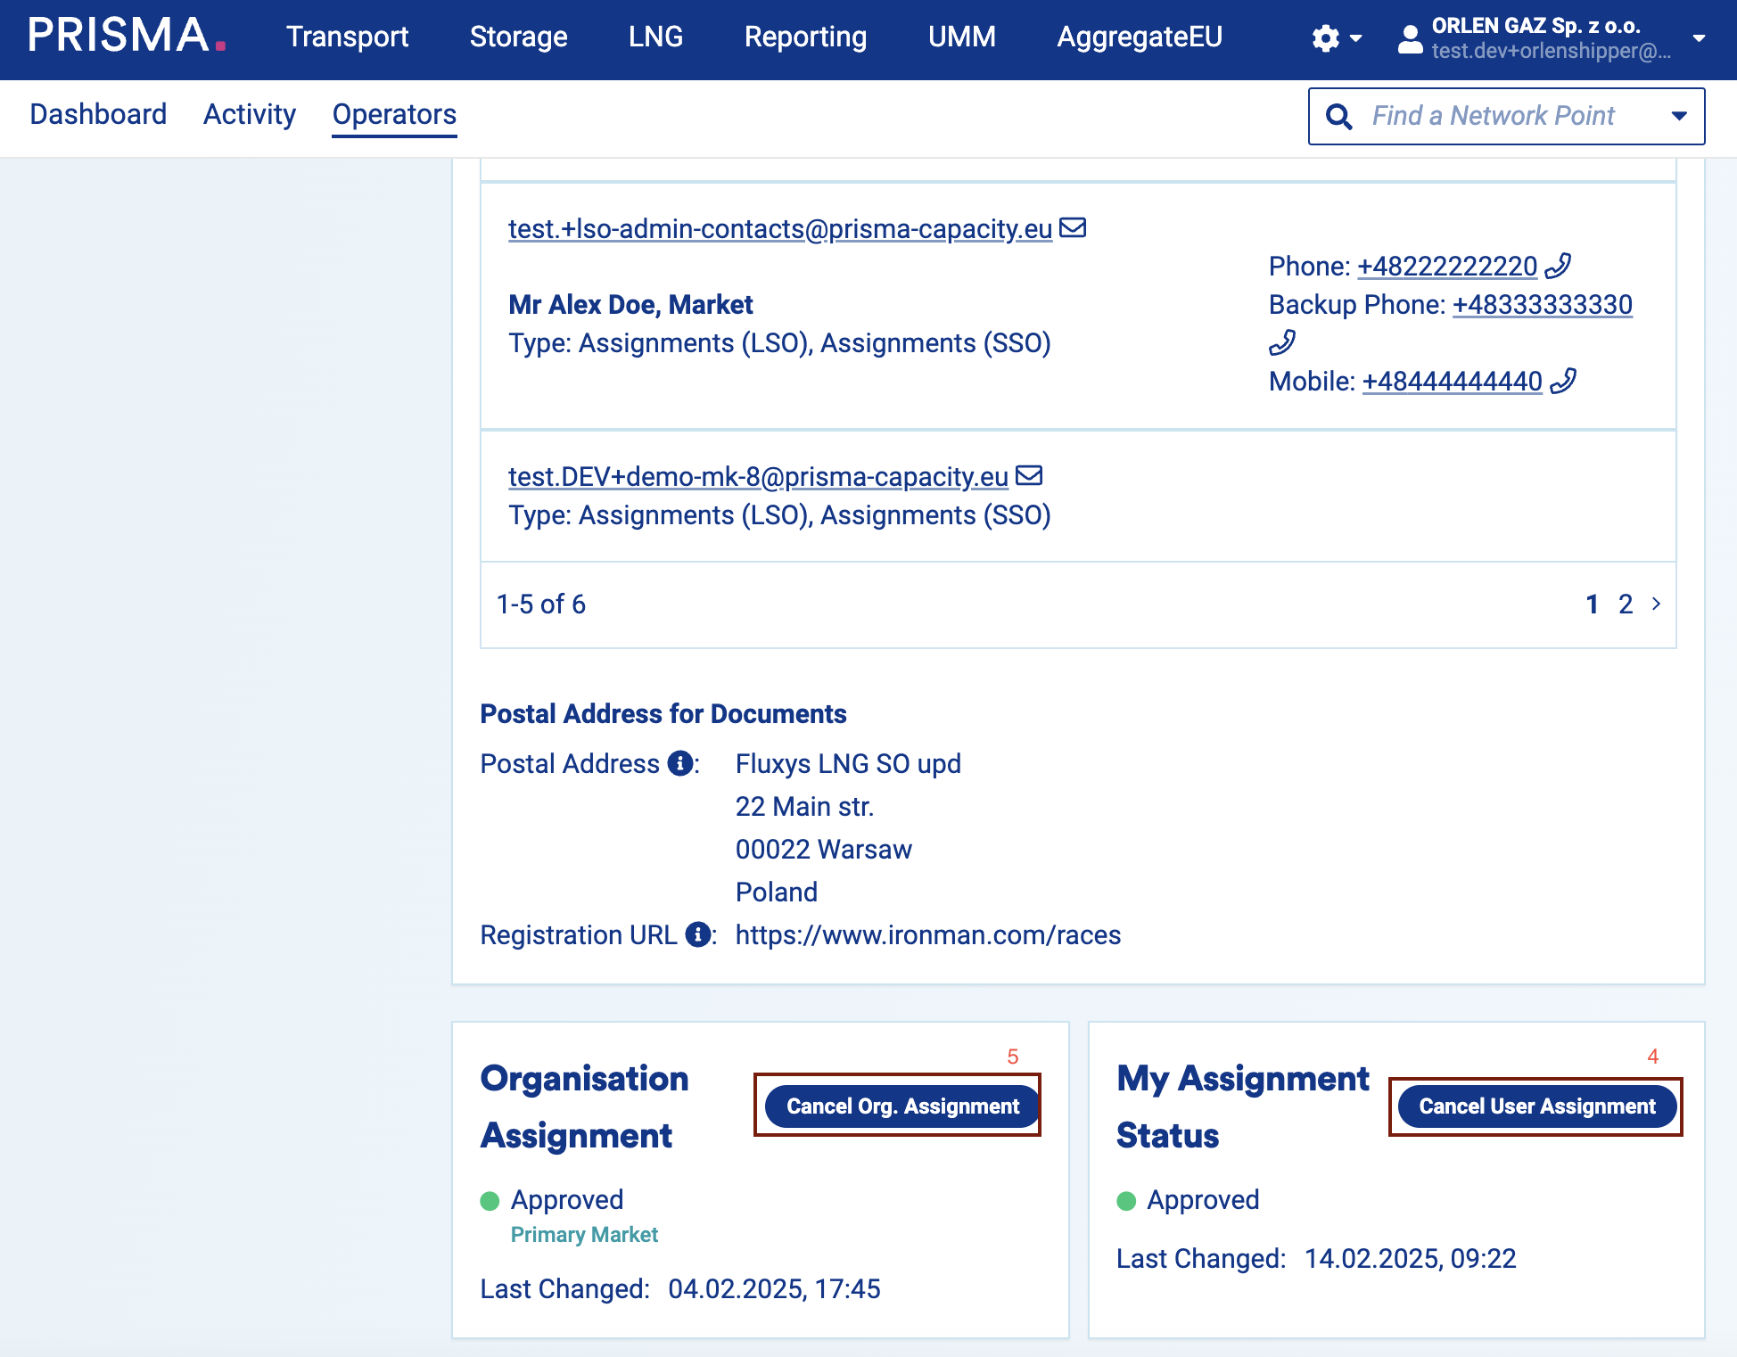
Task: Click info icon beside Postal Address label
Action: pyautogui.click(x=679, y=763)
